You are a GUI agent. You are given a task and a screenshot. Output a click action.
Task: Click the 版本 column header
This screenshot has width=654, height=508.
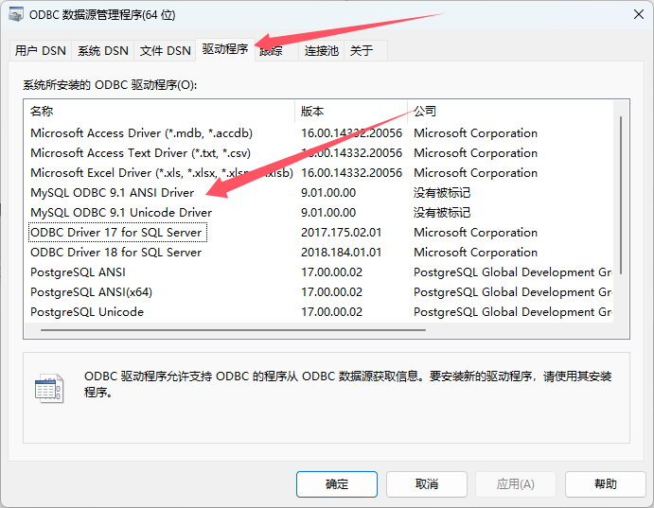tap(351, 112)
